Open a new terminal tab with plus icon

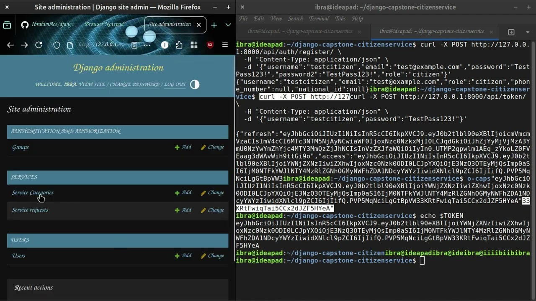coord(511,32)
